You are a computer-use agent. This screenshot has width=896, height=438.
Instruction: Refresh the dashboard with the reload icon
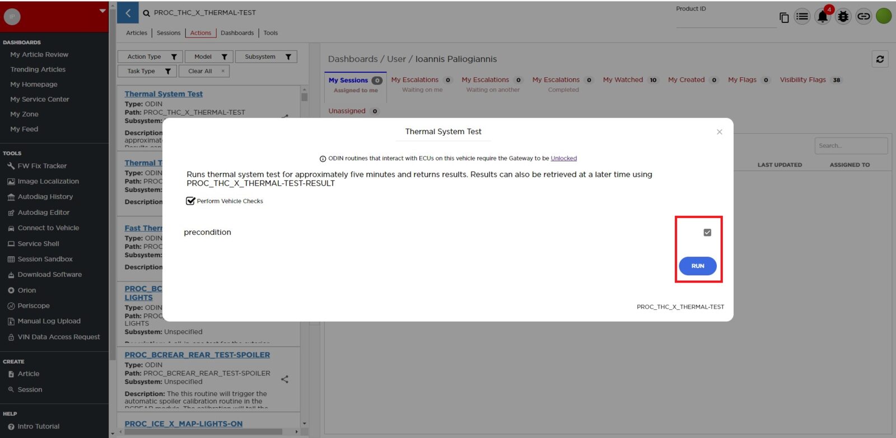(x=880, y=59)
